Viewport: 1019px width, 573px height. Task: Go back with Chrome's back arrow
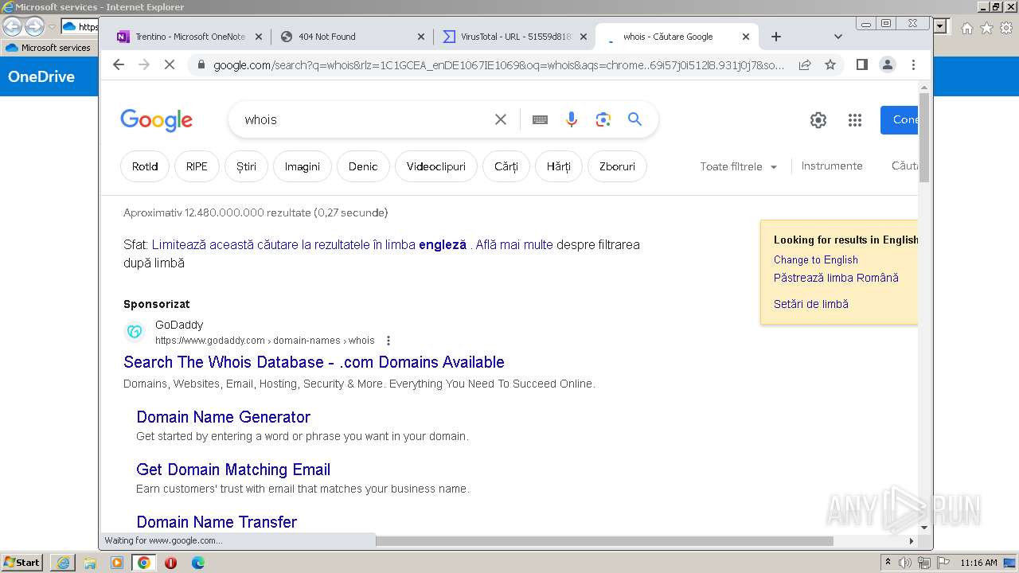[119, 64]
